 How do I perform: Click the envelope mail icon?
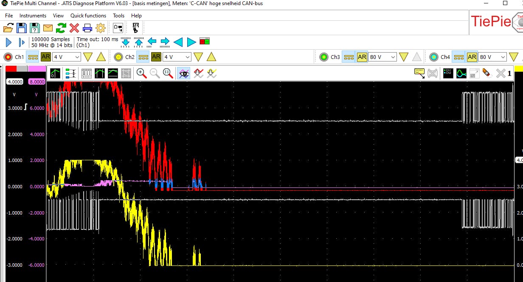tap(48, 28)
